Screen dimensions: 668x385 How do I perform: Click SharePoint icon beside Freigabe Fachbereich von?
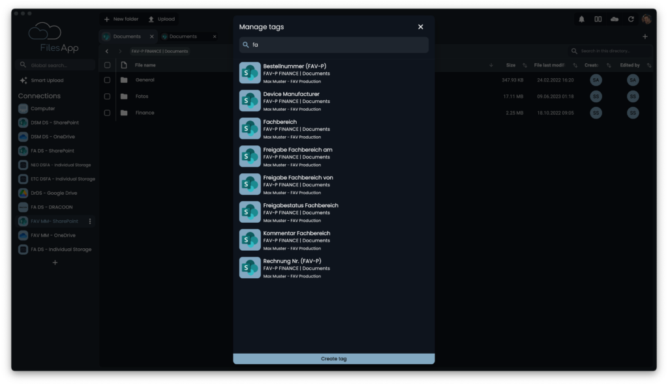tap(250, 184)
